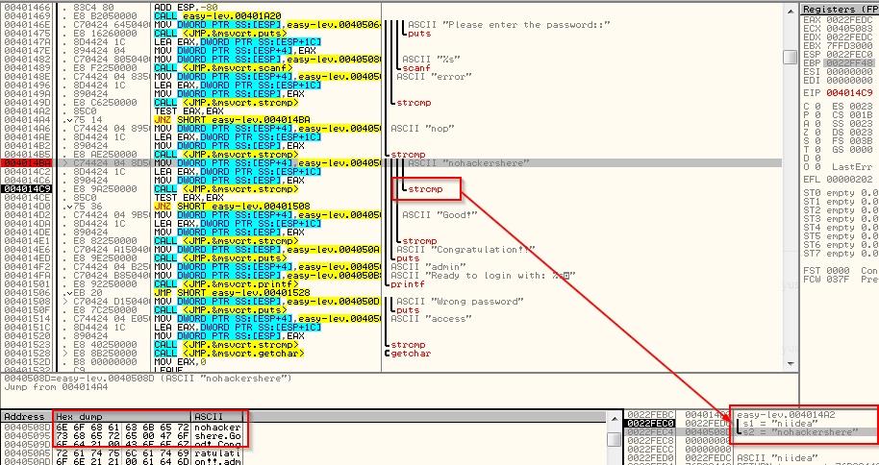Select the EBP register value 0022FF48
Screen dimensions: 879x465
(x=849, y=62)
